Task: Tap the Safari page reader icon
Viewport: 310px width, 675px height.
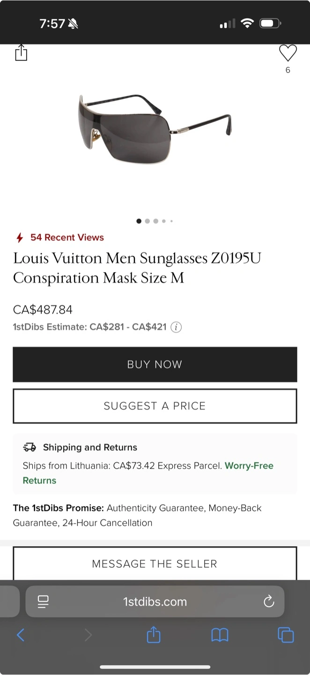Action: click(44, 601)
